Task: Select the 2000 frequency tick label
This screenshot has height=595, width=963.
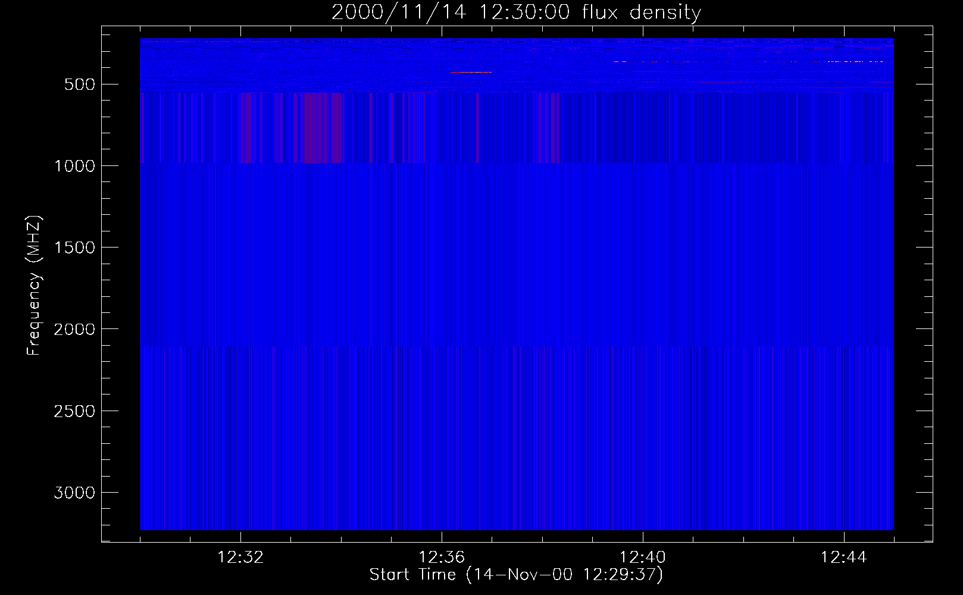Action: click(74, 329)
